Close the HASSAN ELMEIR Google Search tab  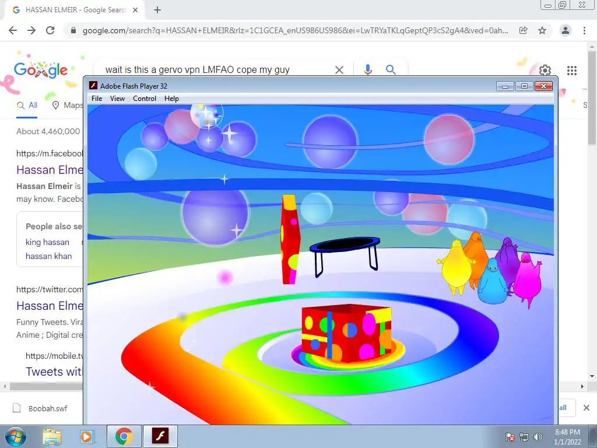click(135, 10)
